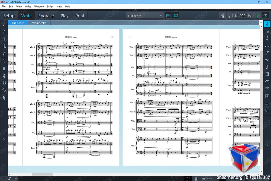This screenshot has height=181, width=271.
Task: Open the Dynamics panel
Action: click(x=267, y=53)
